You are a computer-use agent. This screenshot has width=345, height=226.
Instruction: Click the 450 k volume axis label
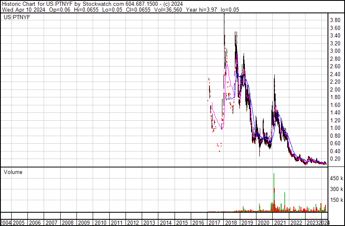[336, 179]
